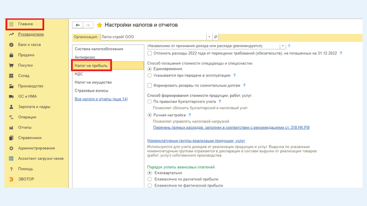Open the Руководителю section label
The width and height of the screenshot is (367, 206).
tap(31, 34)
